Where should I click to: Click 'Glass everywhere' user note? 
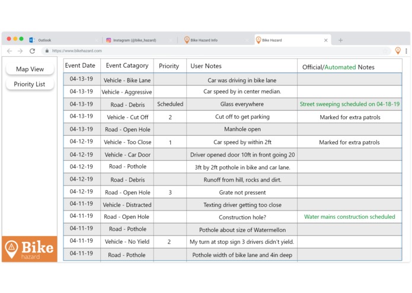[242, 104]
